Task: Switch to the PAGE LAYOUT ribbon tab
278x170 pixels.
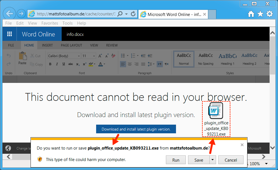Action: point(71,45)
